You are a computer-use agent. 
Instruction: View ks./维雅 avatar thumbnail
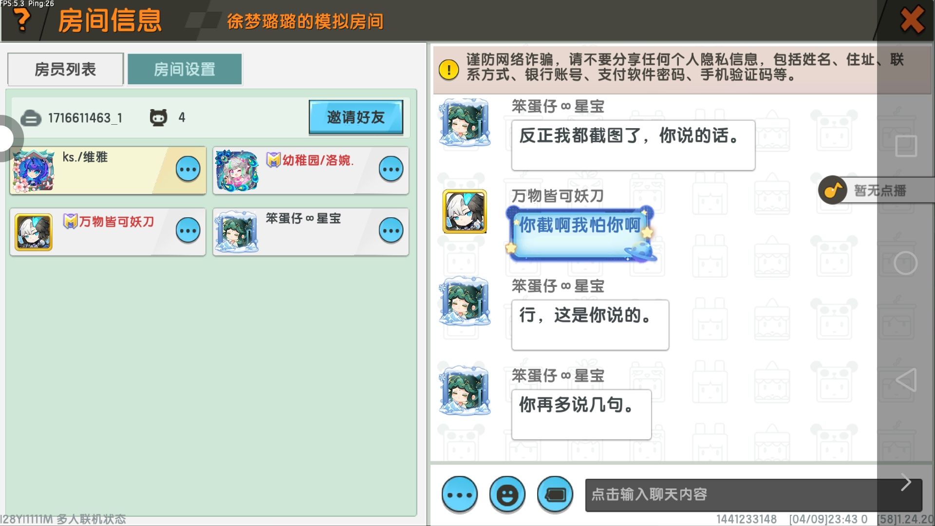point(34,170)
